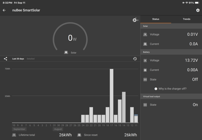Click the solar Current icon

[x=145, y=44]
